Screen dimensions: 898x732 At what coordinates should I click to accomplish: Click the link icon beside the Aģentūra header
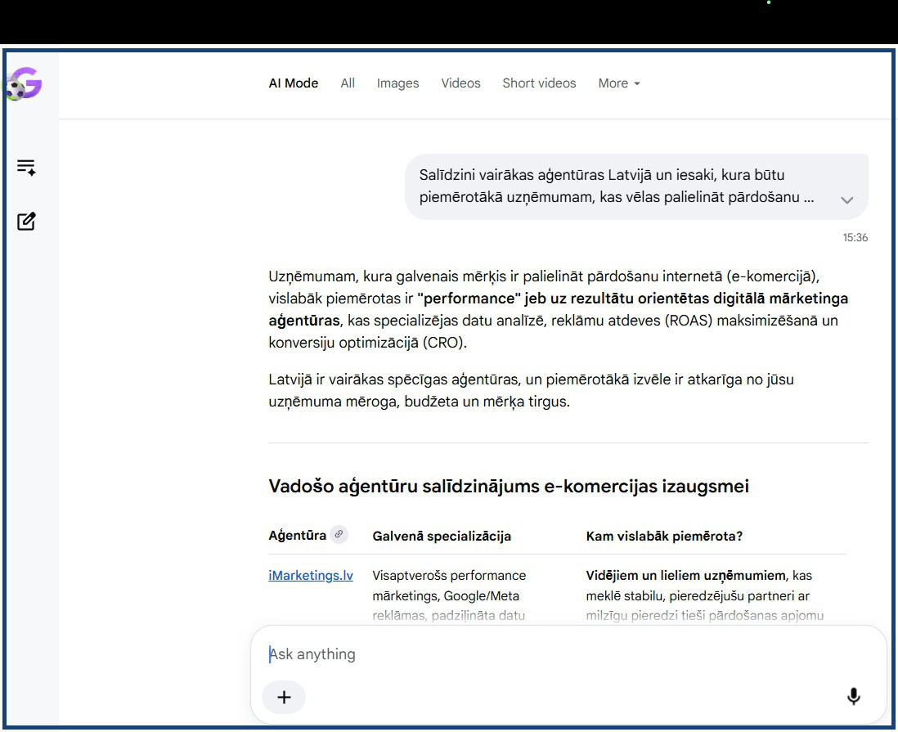pyautogui.click(x=339, y=534)
